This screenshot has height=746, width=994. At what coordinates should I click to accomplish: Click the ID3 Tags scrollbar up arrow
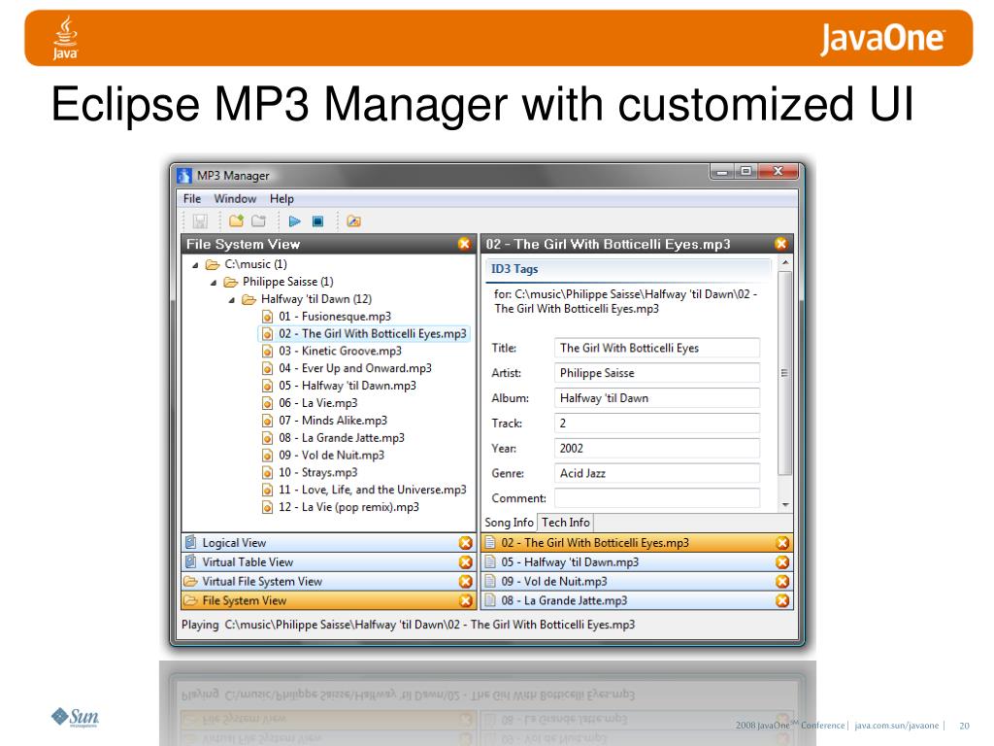[x=784, y=262]
